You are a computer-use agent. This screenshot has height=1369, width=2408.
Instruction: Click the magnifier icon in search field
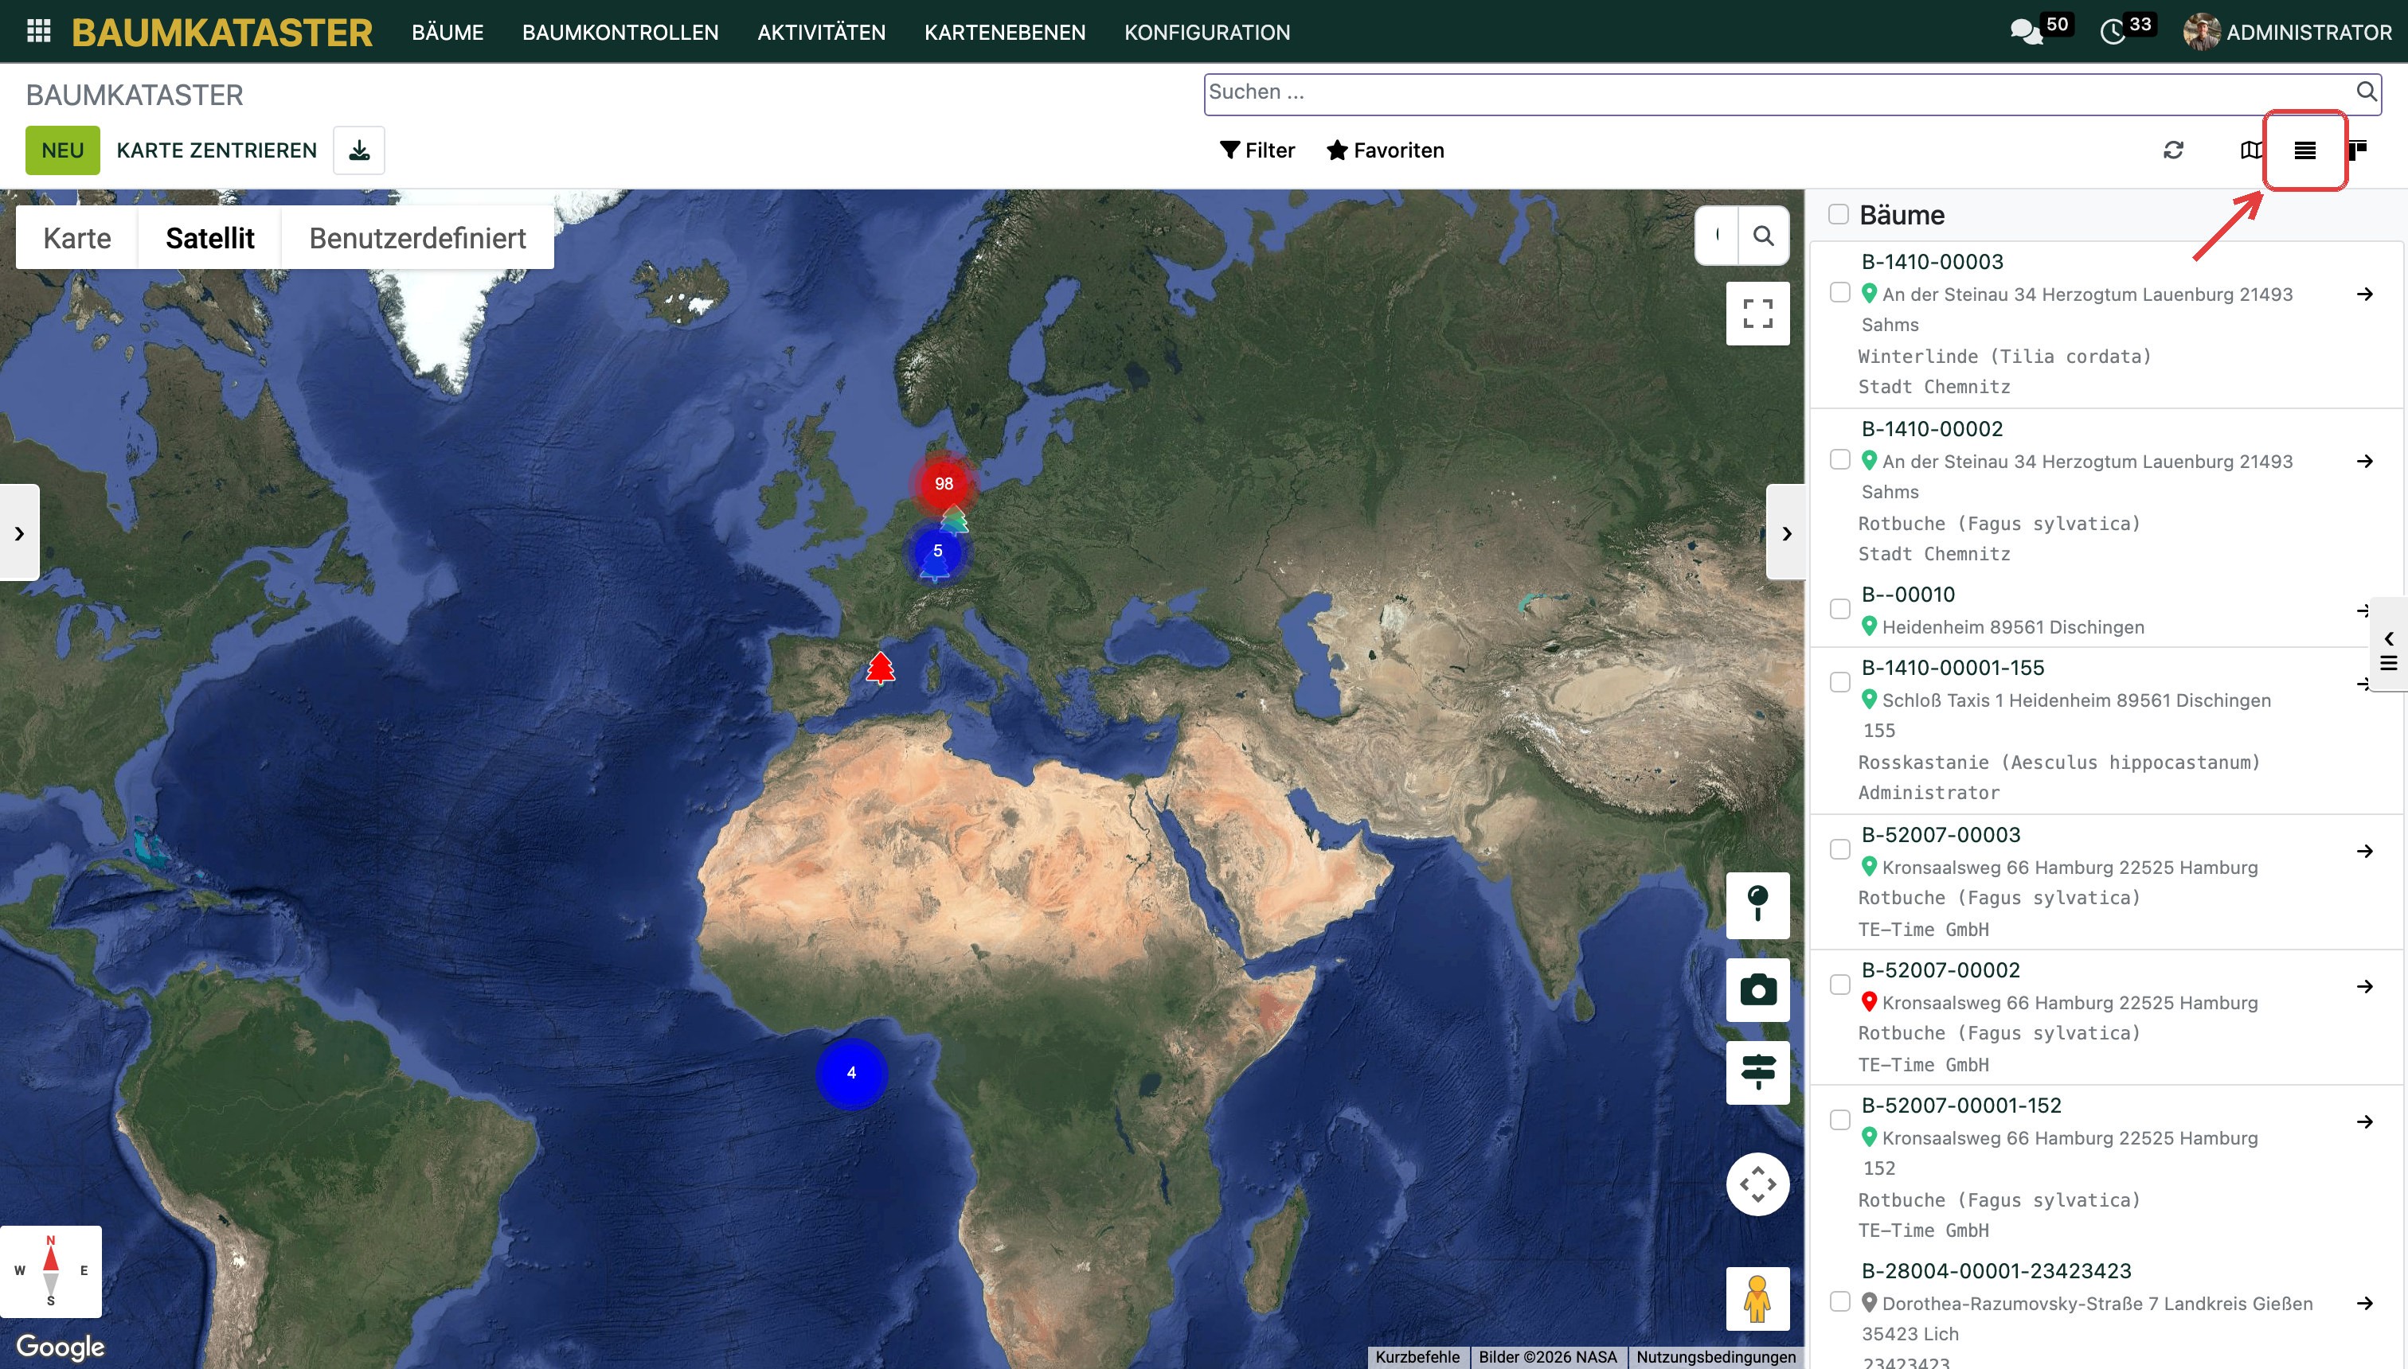coord(2366,92)
